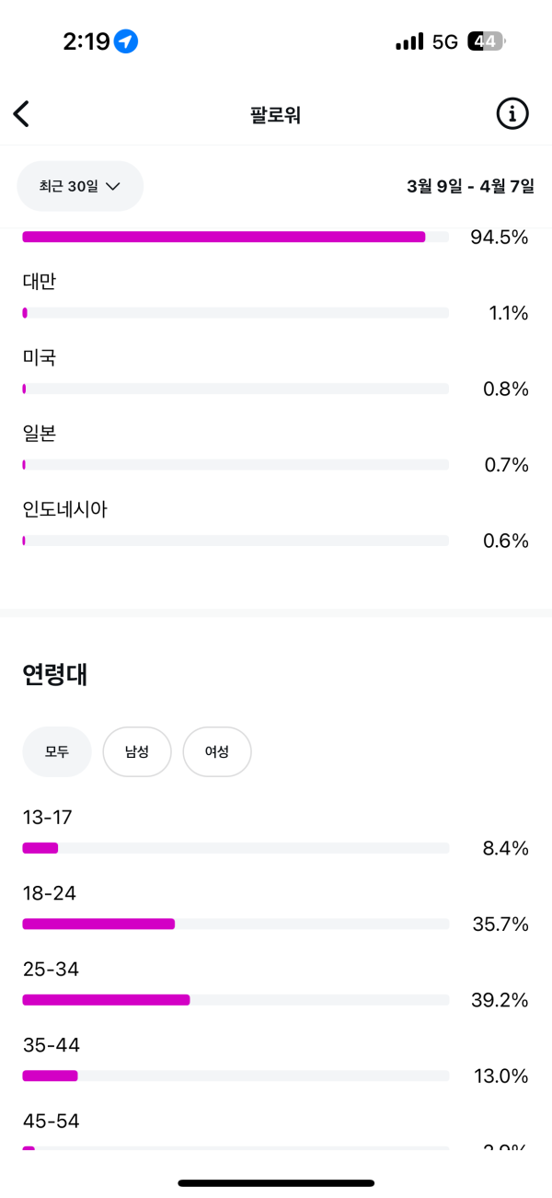Select the 모두 gender filter

pos(57,751)
